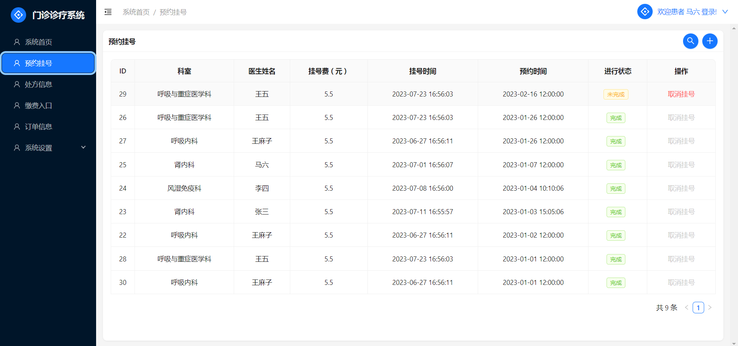Image resolution: width=738 pixels, height=346 pixels.
Task: Click the 共 9 条 total count text
Action: click(667, 308)
